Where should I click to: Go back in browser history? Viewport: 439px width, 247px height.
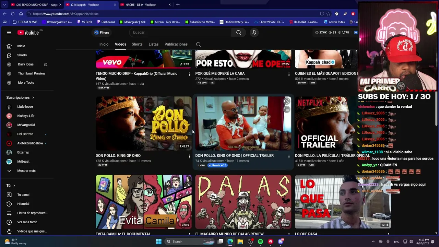pyautogui.click(x=4, y=14)
